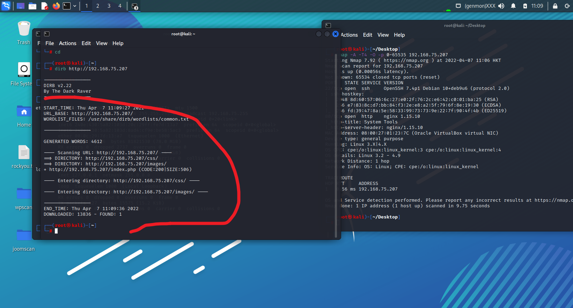Click the 'DOWNLOADED: 13836 - FOUND: 1' line

[x=83, y=214]
